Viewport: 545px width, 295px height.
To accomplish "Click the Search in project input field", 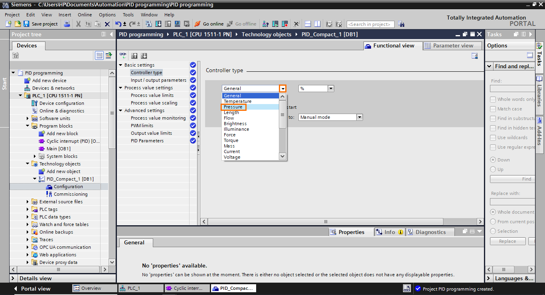I will tap(370, 24).
